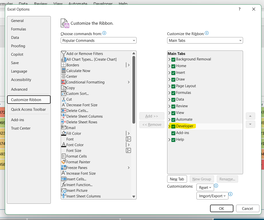
Task: Click the Format Painter brush icon
Action: 64,162
